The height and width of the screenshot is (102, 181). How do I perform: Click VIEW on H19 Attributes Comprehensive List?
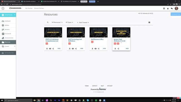pos(59,48)
